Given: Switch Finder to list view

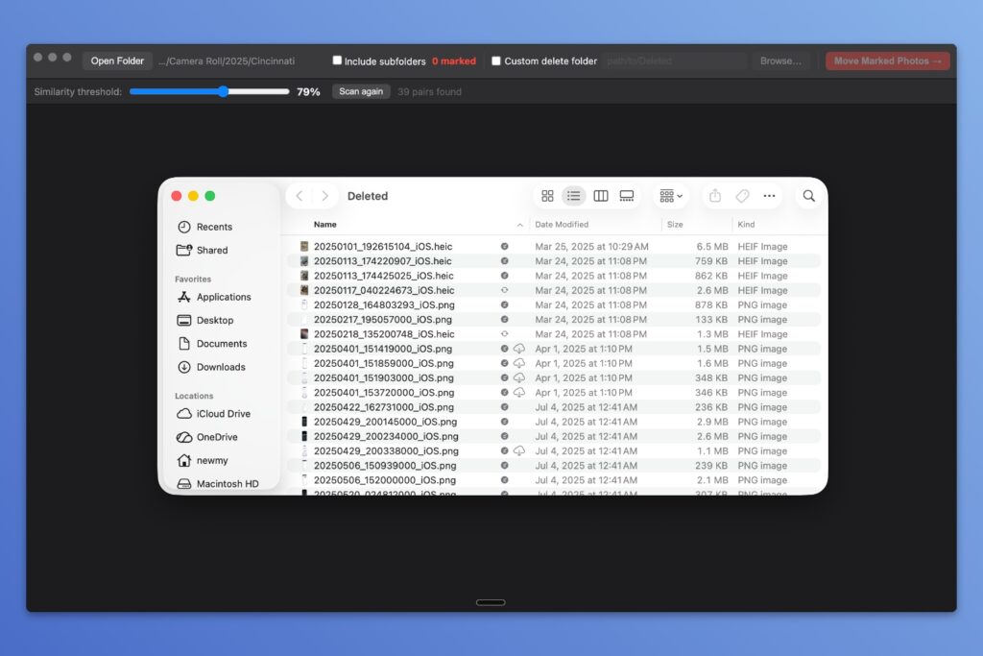Looking at the screenshot, I should (x=574, y=196).
